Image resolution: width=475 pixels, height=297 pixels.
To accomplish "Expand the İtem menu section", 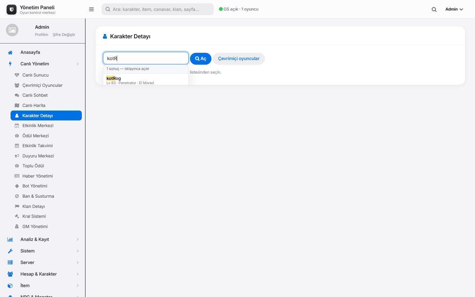I will [x=43, y=285].
